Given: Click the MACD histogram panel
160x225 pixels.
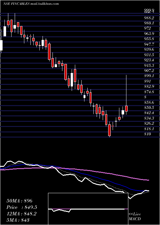Looking at the screenshot, I should [88, 209].
